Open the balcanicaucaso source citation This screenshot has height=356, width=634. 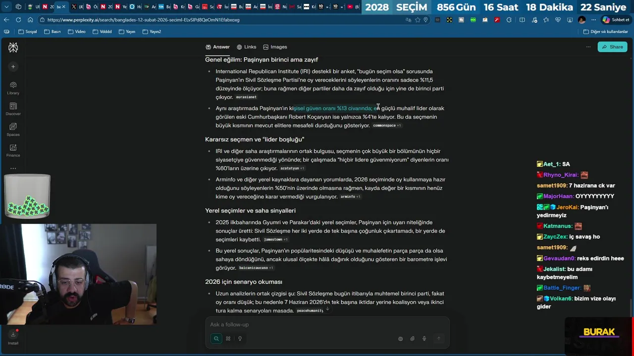coord(256,268)
